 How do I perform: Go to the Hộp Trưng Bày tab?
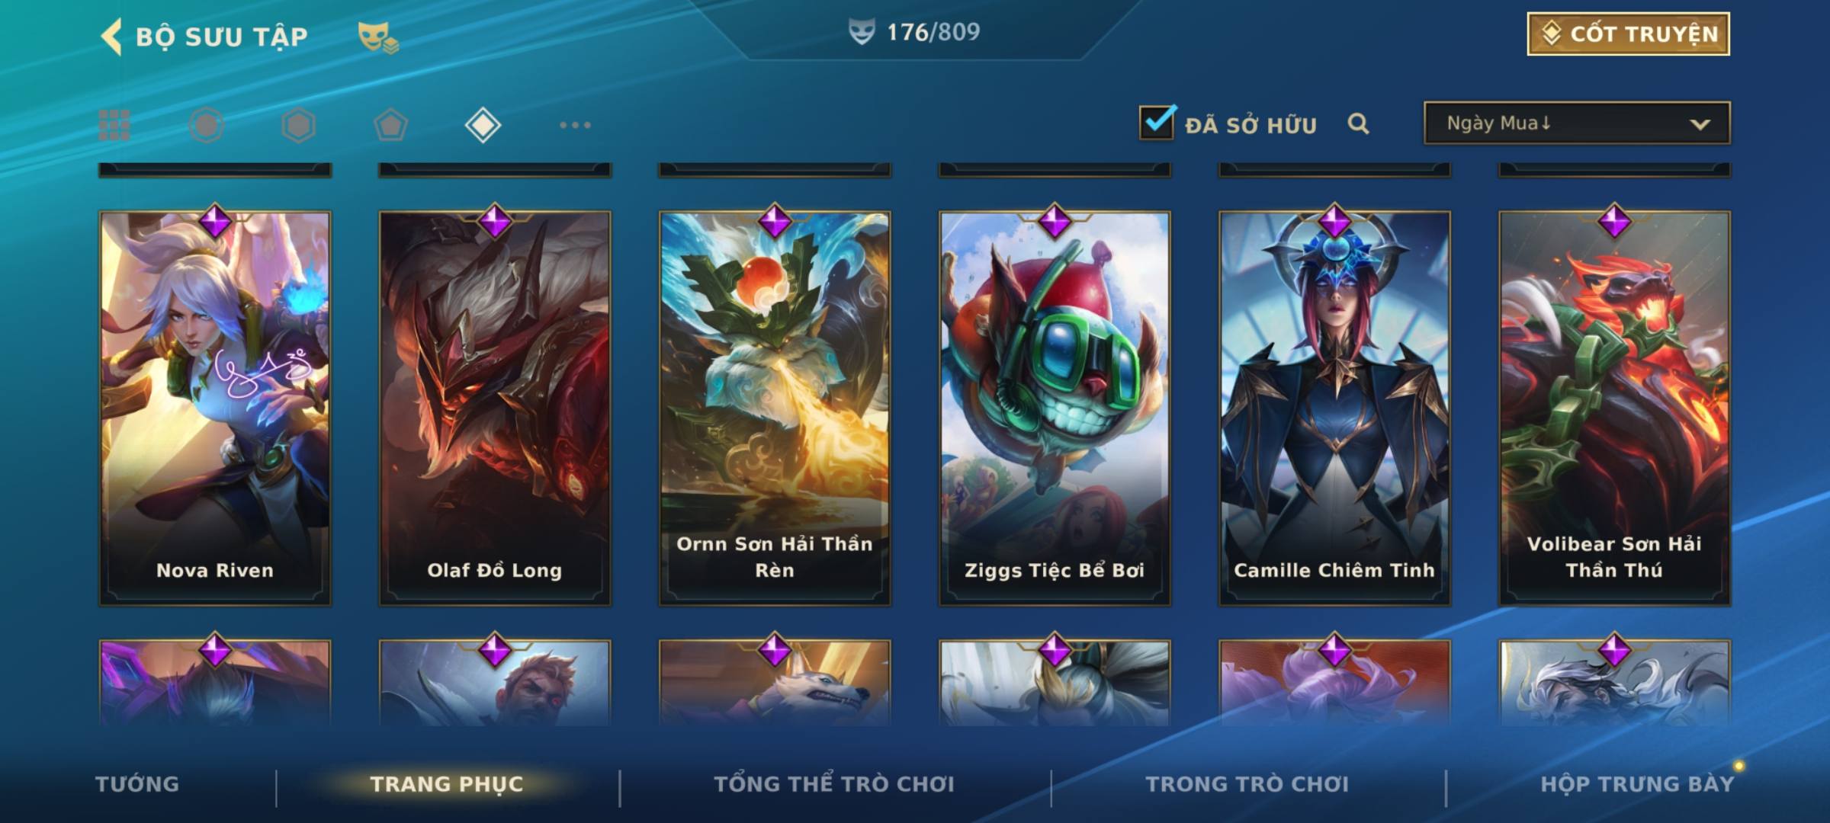(1637, 784)
